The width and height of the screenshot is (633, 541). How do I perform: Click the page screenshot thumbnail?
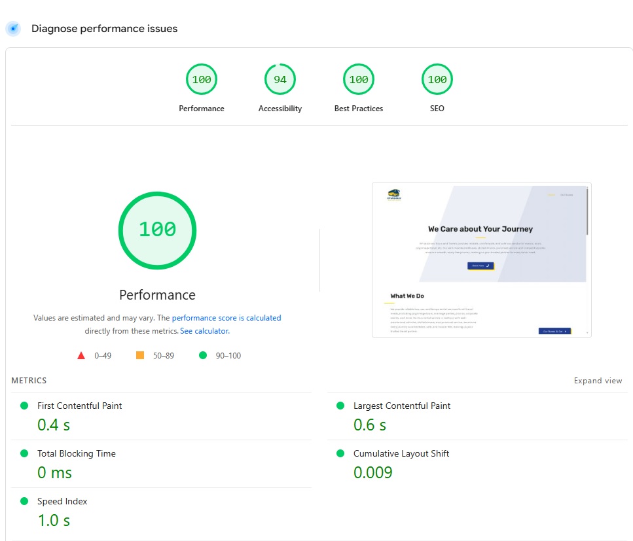tap(481, 260)
